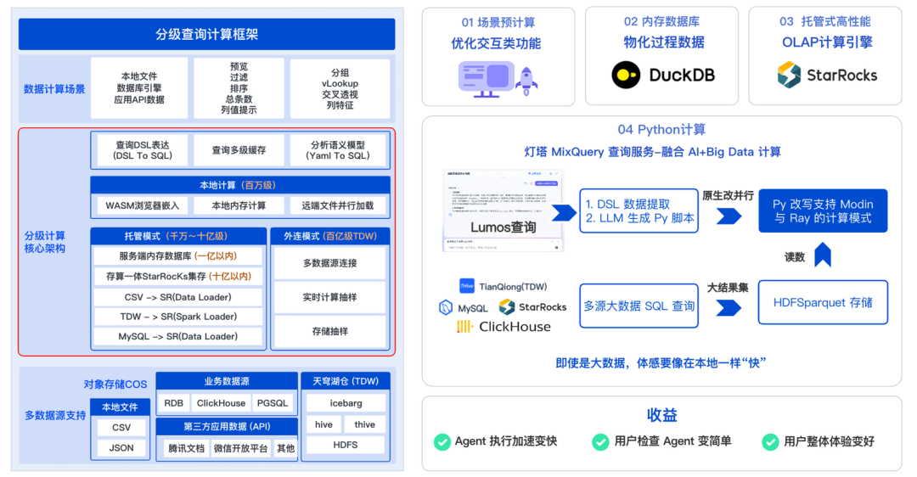Click the monitor and rocket illustration
This screenshot has height=477, width=917.
[498, 80]
